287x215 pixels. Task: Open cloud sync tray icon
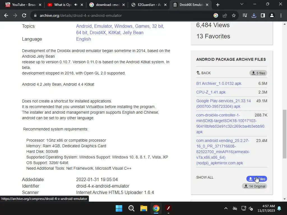(x=235, y=208)
